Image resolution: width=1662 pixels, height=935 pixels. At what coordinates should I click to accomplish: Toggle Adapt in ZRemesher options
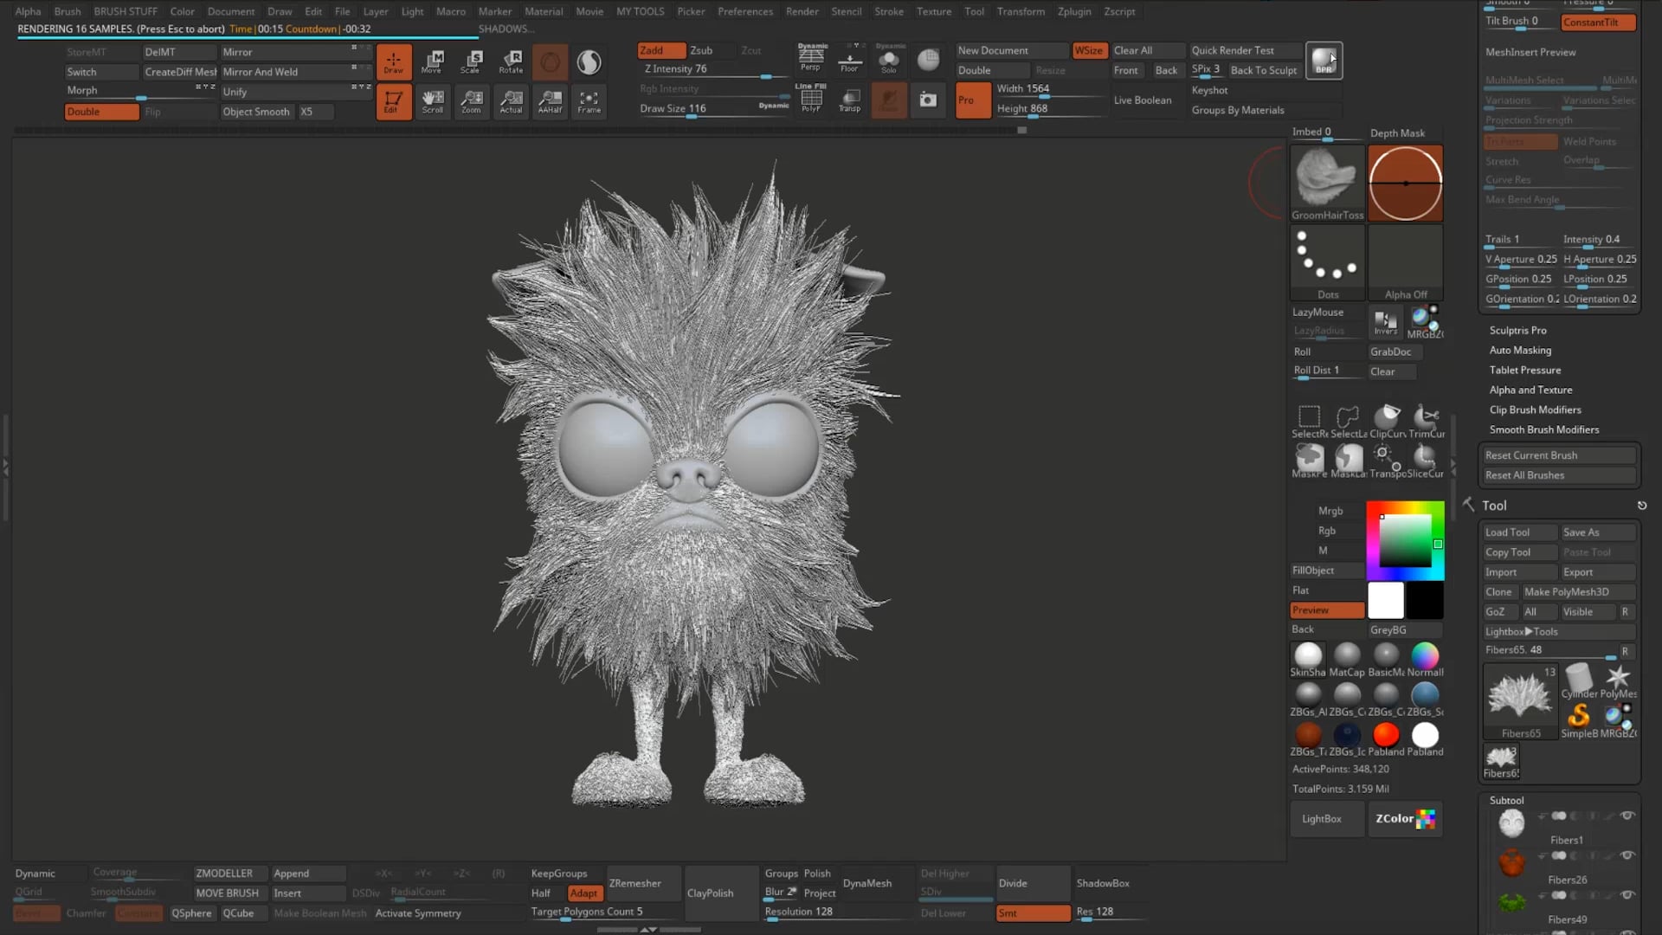click(584, 893)
